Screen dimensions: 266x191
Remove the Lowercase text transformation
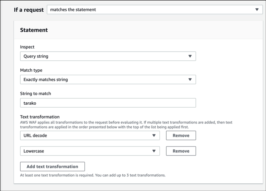pyautogui.click(x=181, y=151)
